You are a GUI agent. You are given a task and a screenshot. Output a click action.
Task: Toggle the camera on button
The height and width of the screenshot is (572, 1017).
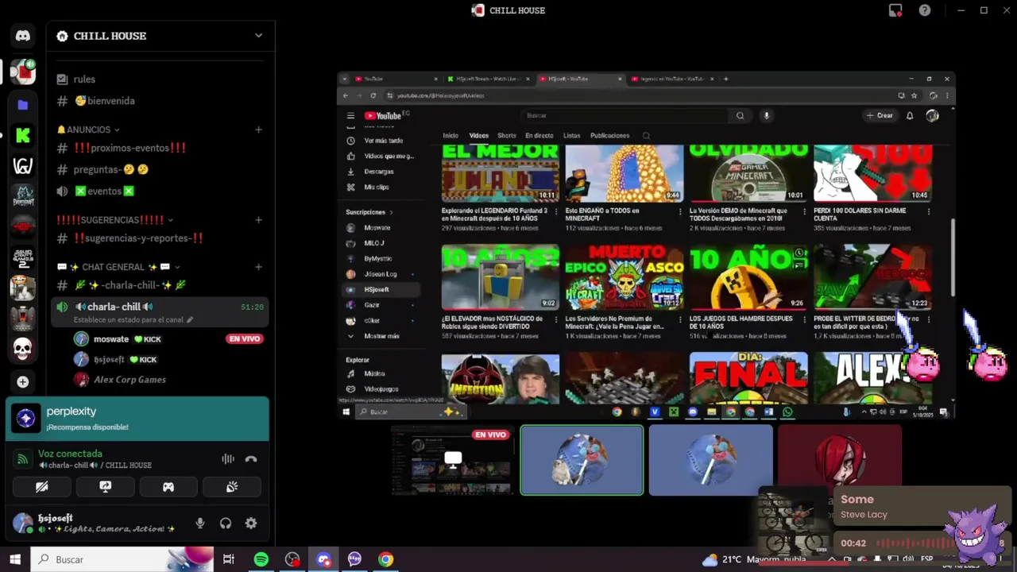tap(42, 486)
